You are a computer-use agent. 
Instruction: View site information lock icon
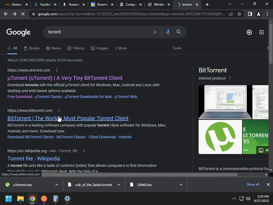coord(34,14)
